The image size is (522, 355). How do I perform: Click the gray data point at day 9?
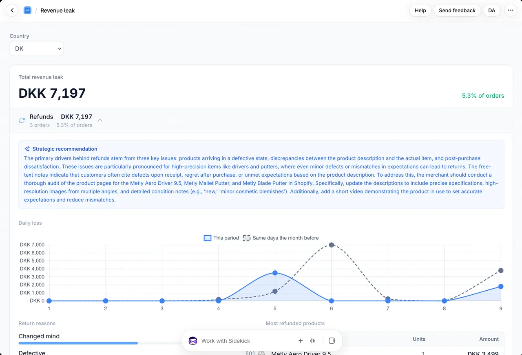501,270
